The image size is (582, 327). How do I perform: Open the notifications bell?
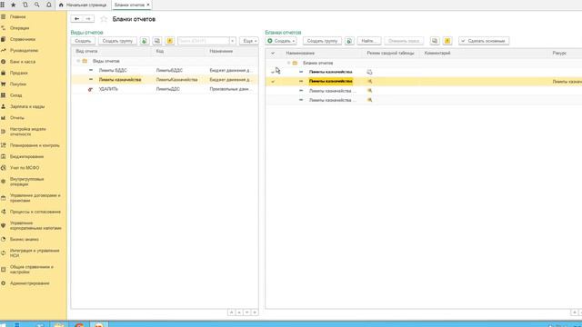(x=48, y=5)
